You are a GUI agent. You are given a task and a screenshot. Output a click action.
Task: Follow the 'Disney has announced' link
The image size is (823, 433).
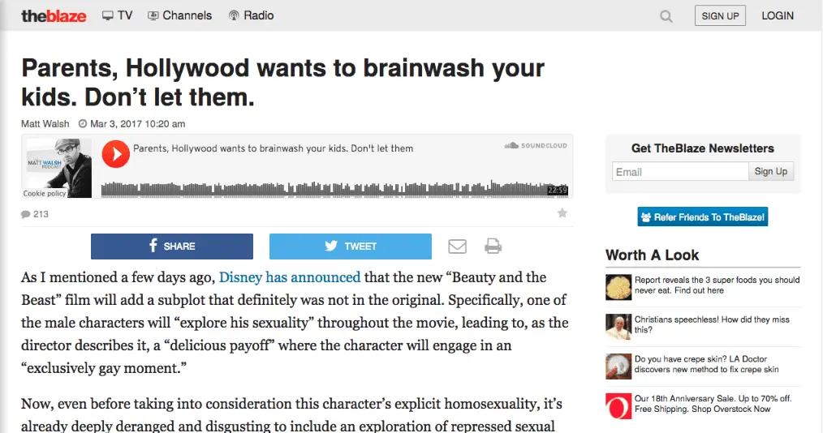click(290, 277)
